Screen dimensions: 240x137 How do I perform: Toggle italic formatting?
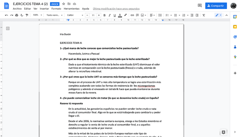pos(110,15)
